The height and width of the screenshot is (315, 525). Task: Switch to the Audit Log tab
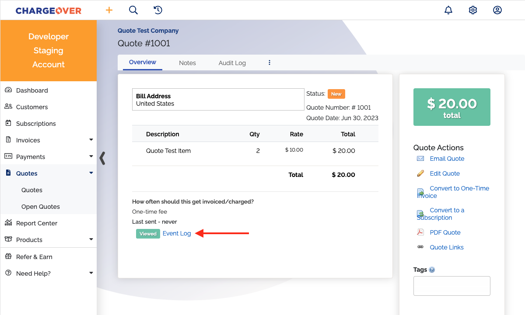[232, 63]
